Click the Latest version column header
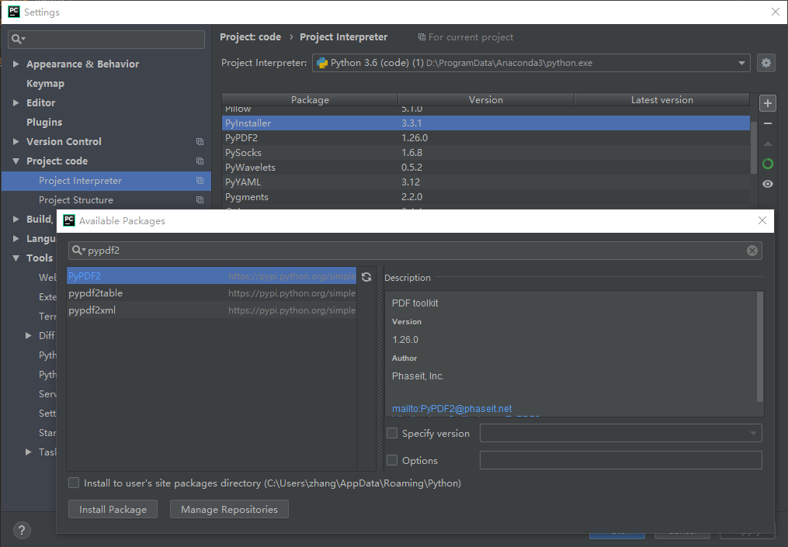Viewport: 788px width, 547px height. point(662,100)
